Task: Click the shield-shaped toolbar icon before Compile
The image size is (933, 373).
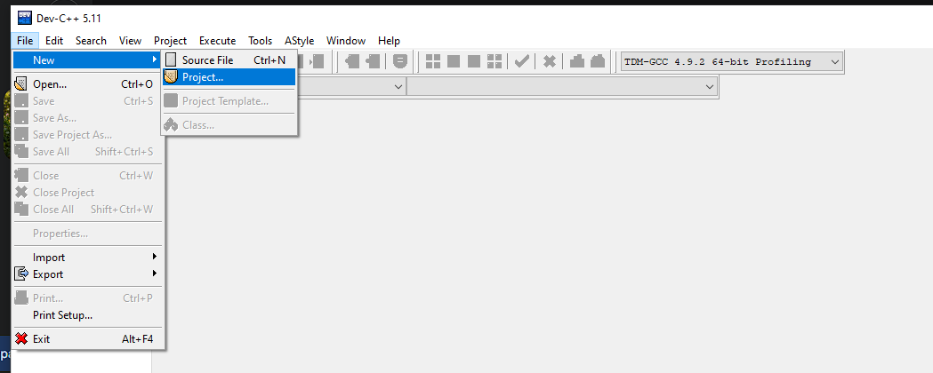Action: pyautogui.click(x=400, y=61)
